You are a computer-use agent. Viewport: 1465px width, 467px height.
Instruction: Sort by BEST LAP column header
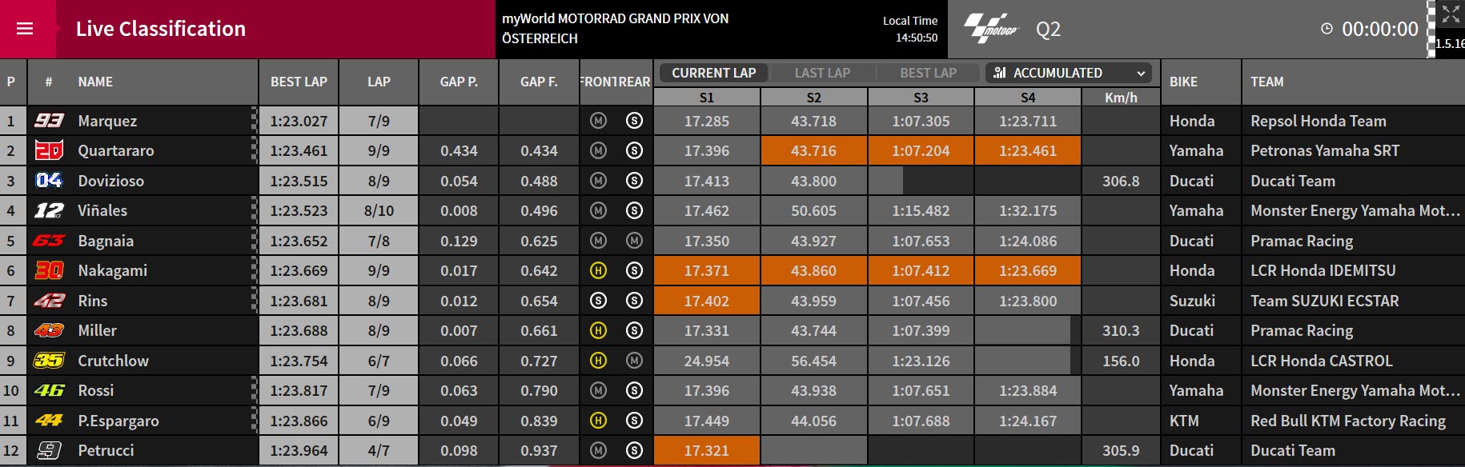pyautogui.click(x=299, y=82)
